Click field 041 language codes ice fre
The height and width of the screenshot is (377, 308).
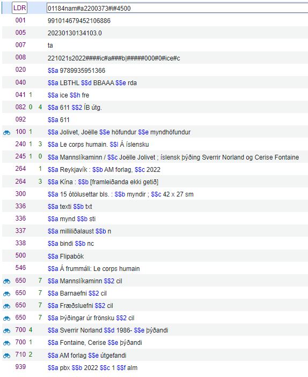click(x=68, y=95)
